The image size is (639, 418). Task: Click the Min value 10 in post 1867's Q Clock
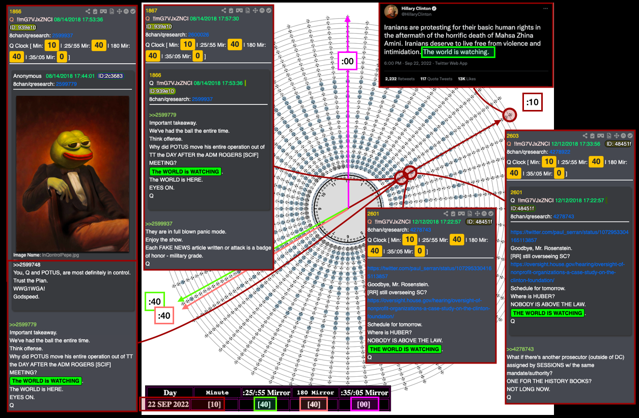(x=187, y=44)
